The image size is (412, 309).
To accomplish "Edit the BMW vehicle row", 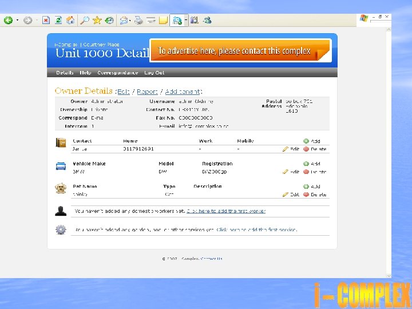I will point(291,172).
